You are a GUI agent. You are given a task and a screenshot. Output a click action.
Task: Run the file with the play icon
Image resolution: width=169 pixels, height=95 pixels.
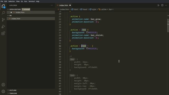click(x=158, y=5)
